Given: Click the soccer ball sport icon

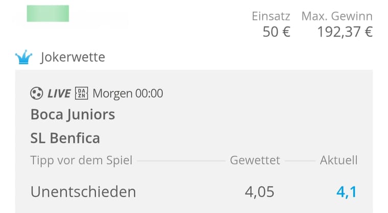Looking at the screenshot, I should 37,93.
